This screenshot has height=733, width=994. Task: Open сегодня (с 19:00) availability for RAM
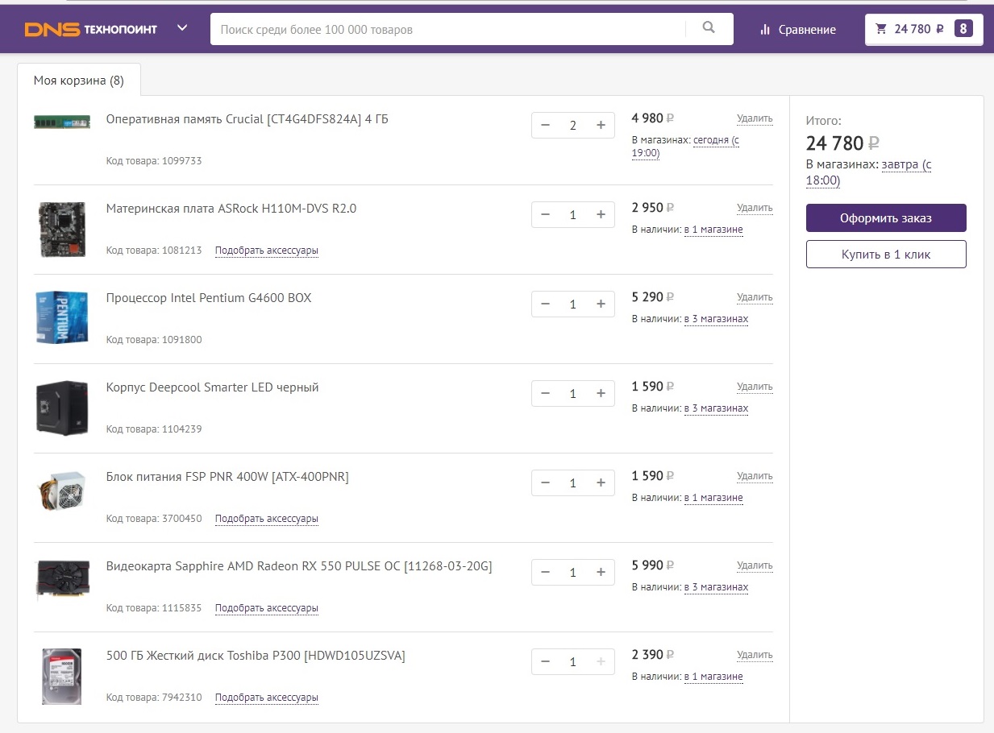click(686, 147)
